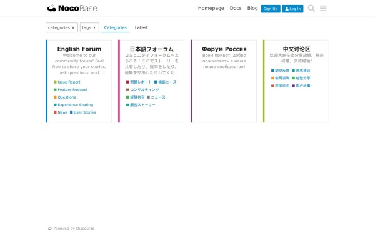Switch to the Categories tab
Screen dimensions: 375x234
pos(115,27)
